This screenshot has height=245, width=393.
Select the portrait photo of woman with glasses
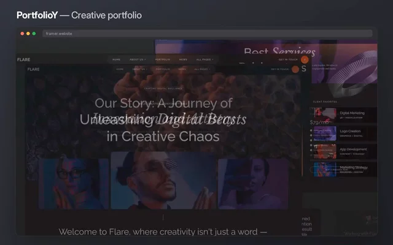74,184
